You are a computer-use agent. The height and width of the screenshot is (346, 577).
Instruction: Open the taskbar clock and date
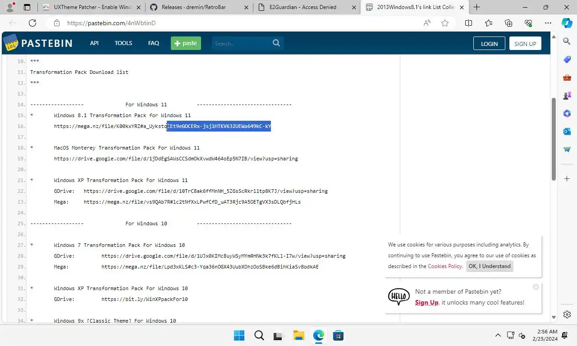[545, 335]
